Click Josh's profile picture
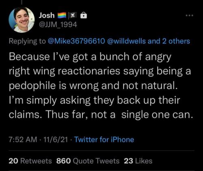 pyautogui.click(x=22, y=20)
